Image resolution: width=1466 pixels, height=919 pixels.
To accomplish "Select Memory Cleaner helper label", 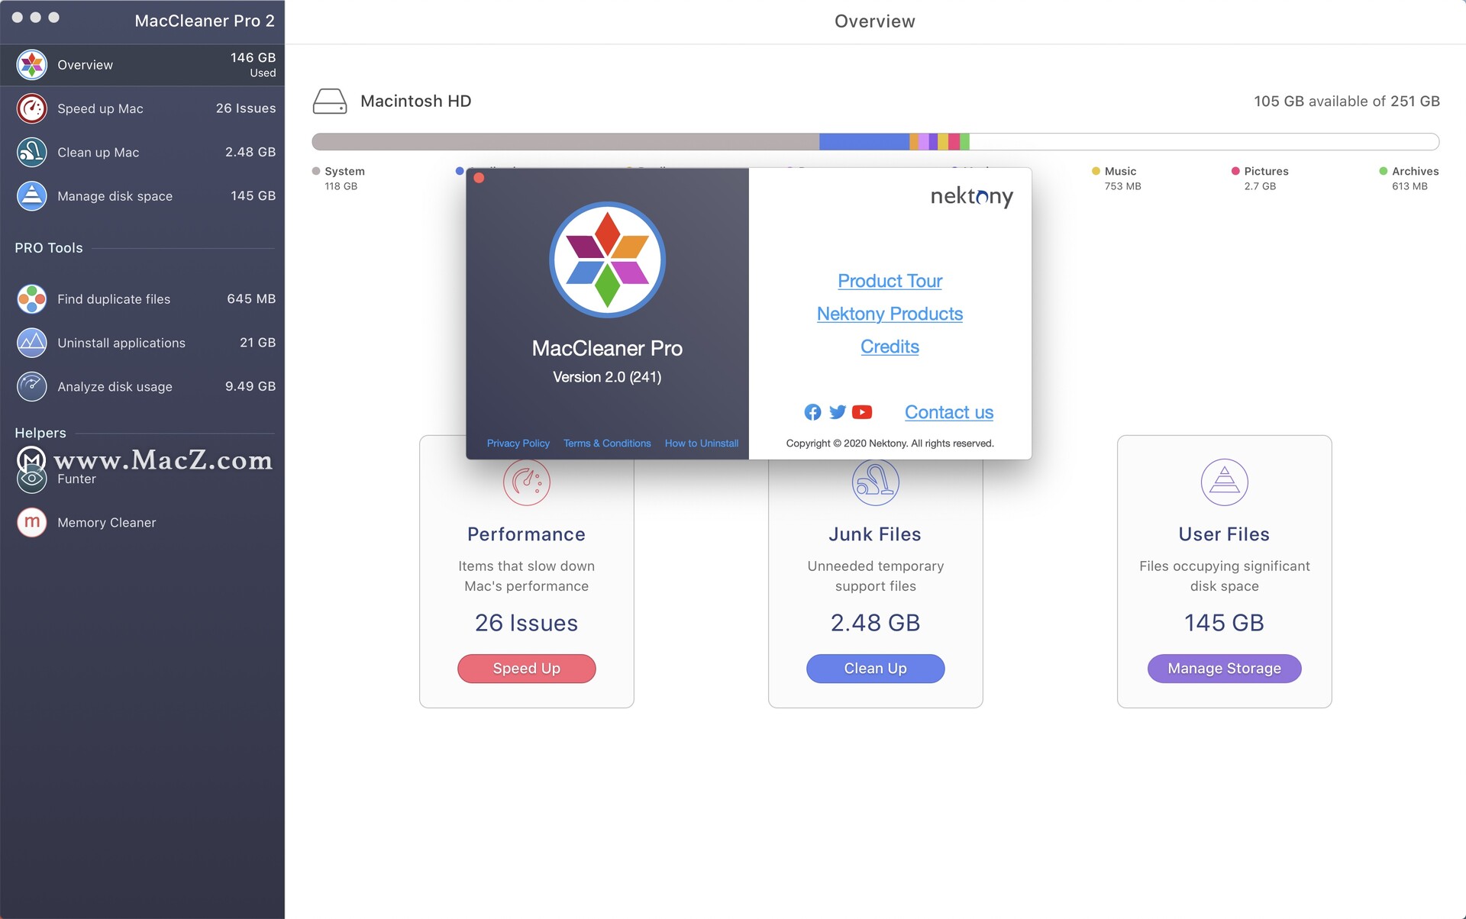I will [106, 523].
